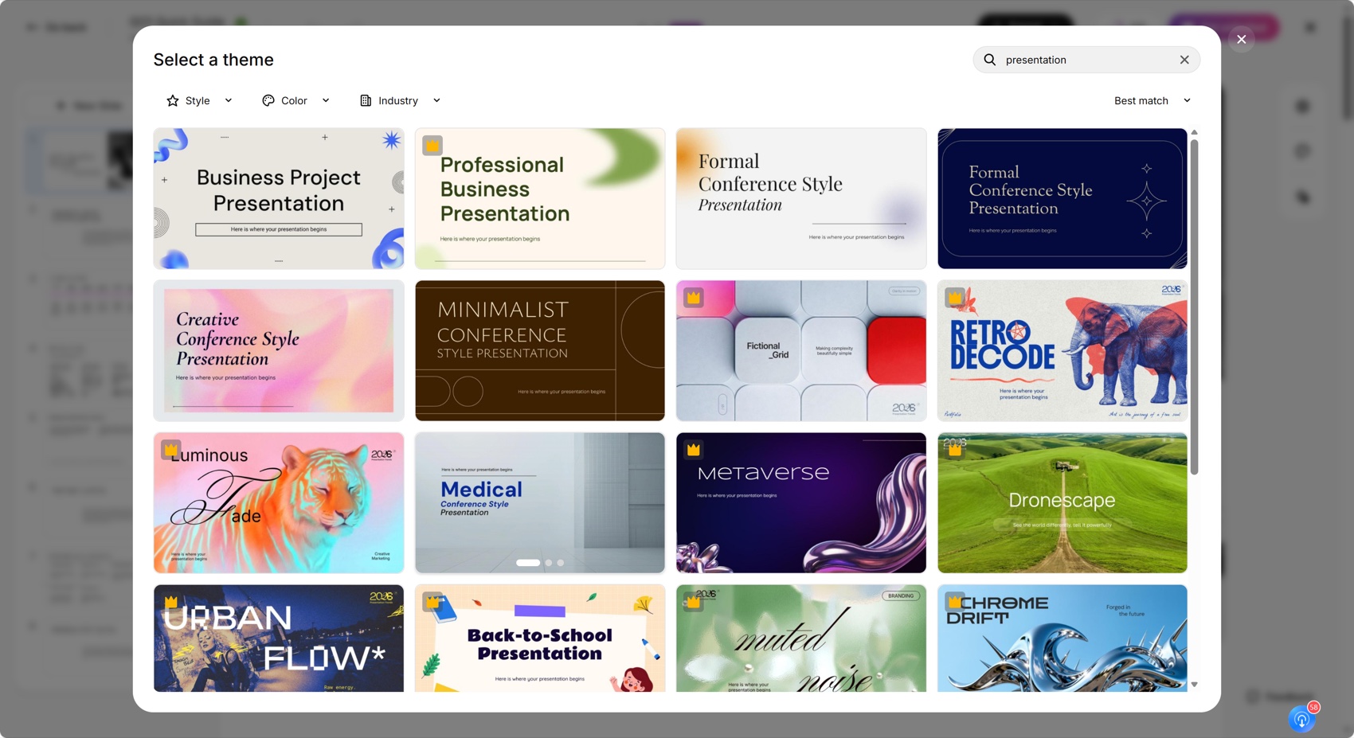Click the first preview dot on Medical theme
This screenshot has height=738, width=1354.
point(528,563)
